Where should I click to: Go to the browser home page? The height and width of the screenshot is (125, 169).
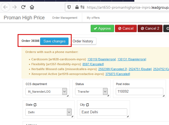point(32,7)
